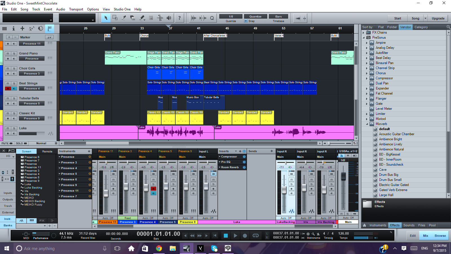Viewport: 451px width, 254px height.
Task: Open the Studio One menu
Action: (x=122, y=9)
